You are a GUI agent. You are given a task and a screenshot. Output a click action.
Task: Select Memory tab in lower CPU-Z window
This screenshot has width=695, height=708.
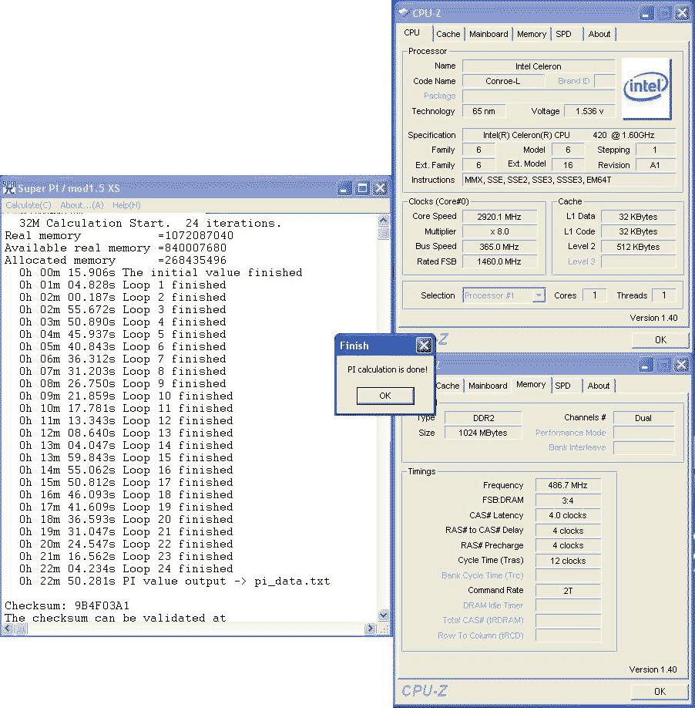[x=531, y=384]
